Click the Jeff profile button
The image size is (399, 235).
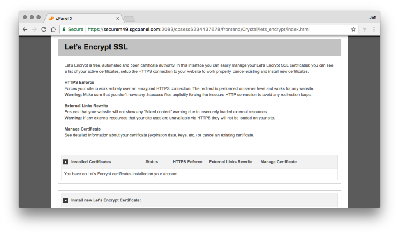[373, 17]
